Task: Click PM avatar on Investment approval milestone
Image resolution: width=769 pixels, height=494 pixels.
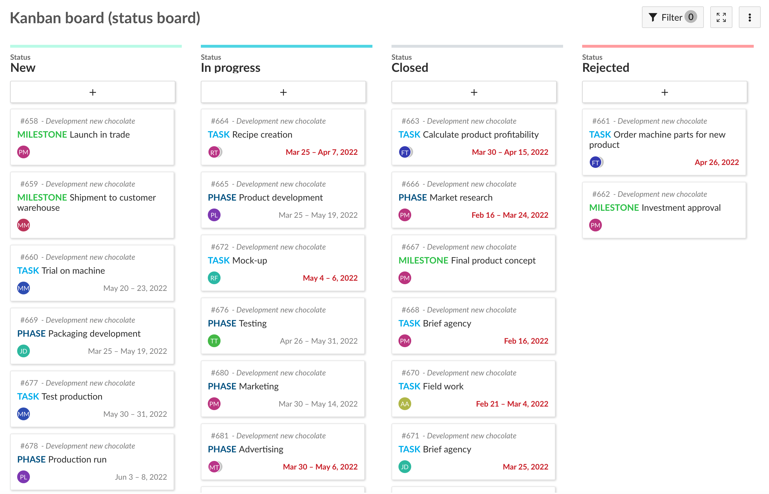Action: click(595, 225)
